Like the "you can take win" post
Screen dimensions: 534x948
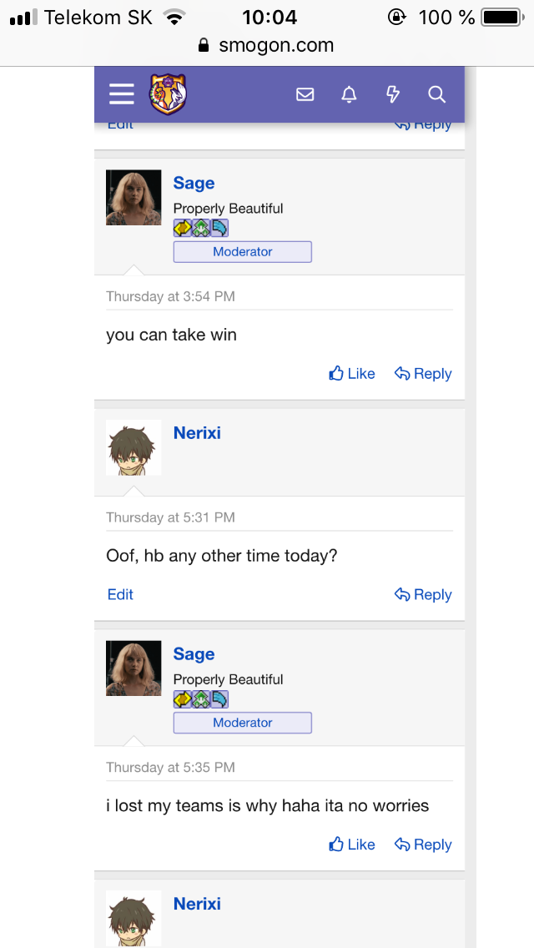[352, 374]
